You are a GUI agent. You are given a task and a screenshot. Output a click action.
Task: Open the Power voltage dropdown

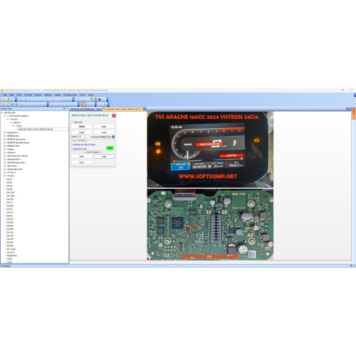[x=81, y=137]
